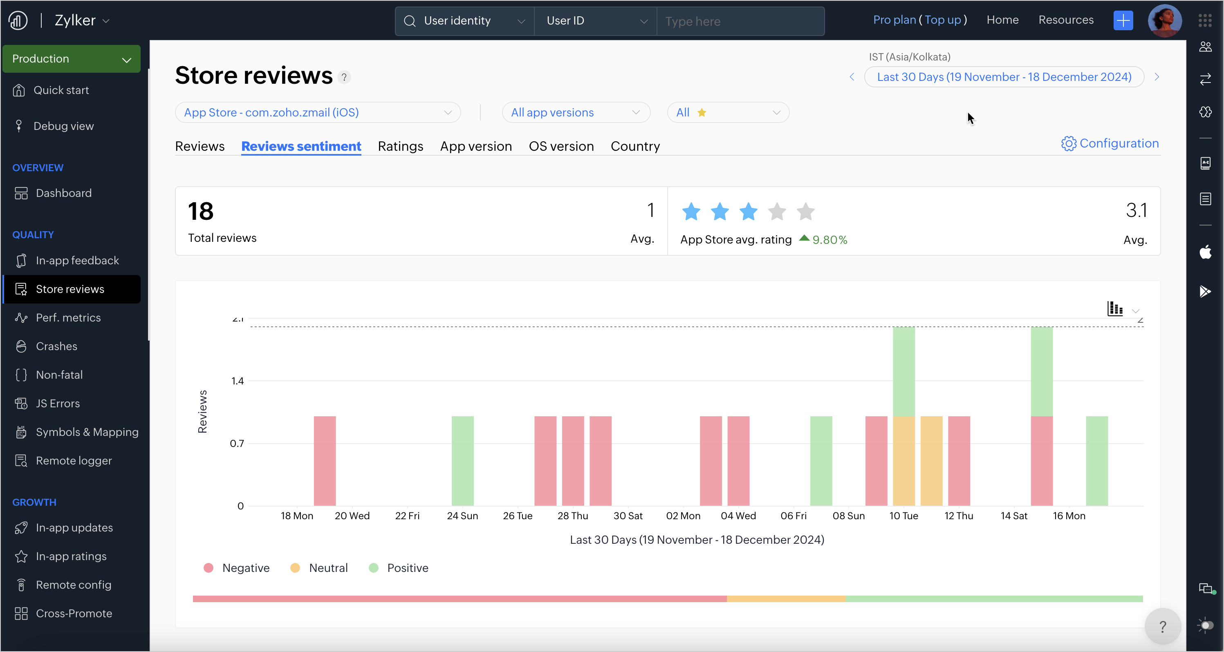Open the All star ratings filter dropdown
Viewport: 1224px width, 652px height.
(x=727, y=112)
